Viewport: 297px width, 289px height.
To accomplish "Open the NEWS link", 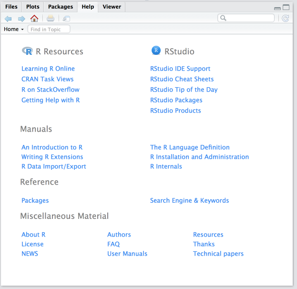I will (30, 254).
